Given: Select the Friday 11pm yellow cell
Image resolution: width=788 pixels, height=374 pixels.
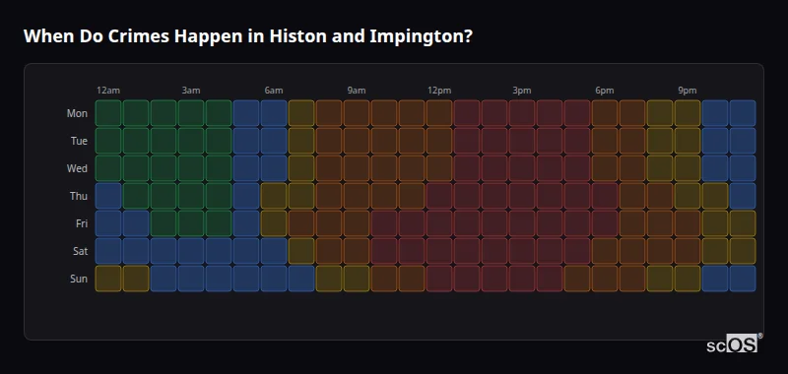Looking at the screenshot, I should point(743,223).
